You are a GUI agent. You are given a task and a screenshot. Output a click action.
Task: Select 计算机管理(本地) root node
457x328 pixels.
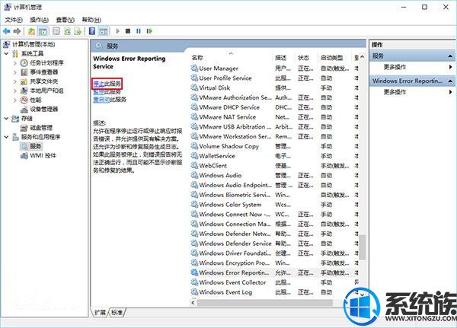[x=34, y=44]
